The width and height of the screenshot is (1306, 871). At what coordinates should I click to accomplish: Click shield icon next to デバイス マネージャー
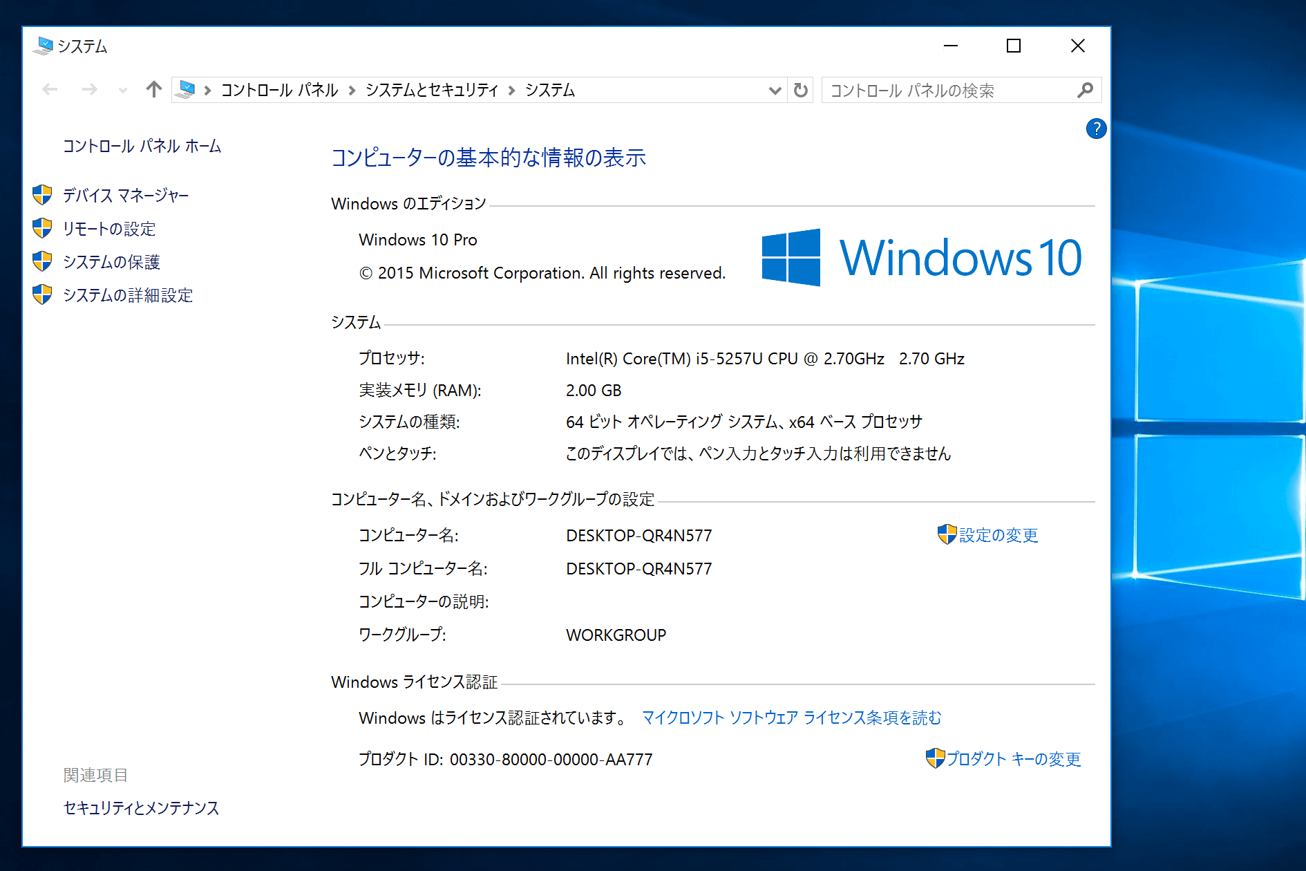point(42,195)
